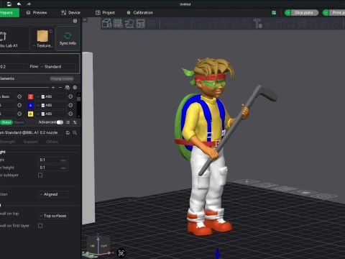Screen dimensions: 345x259
Task: Click the undo arrow icon
Action: click(x=19, y=4)
